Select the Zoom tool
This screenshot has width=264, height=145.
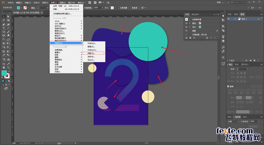tap(8, 68)
